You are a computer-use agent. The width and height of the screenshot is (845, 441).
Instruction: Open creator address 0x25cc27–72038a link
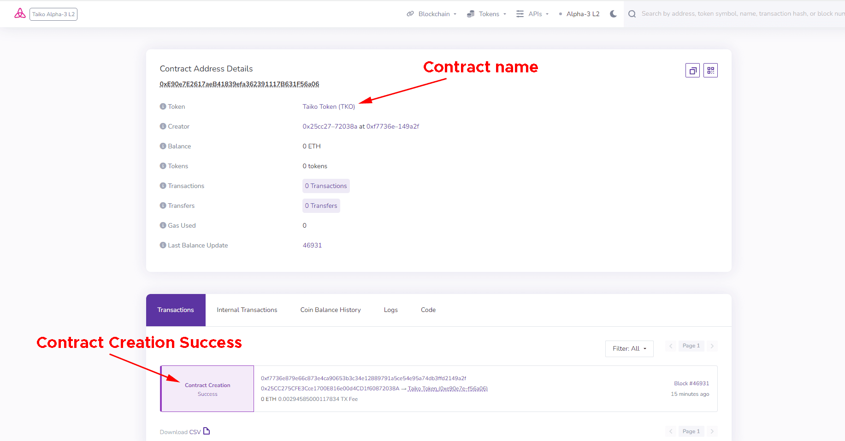click(x=330, y=126)
